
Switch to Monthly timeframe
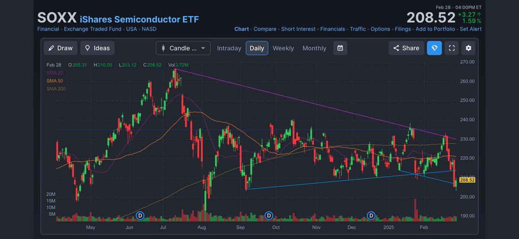click(314, 48)
